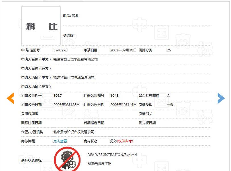
Task: Select the 科比 trademark logo image
Action: pyautogui.click(x=41, y=26)
